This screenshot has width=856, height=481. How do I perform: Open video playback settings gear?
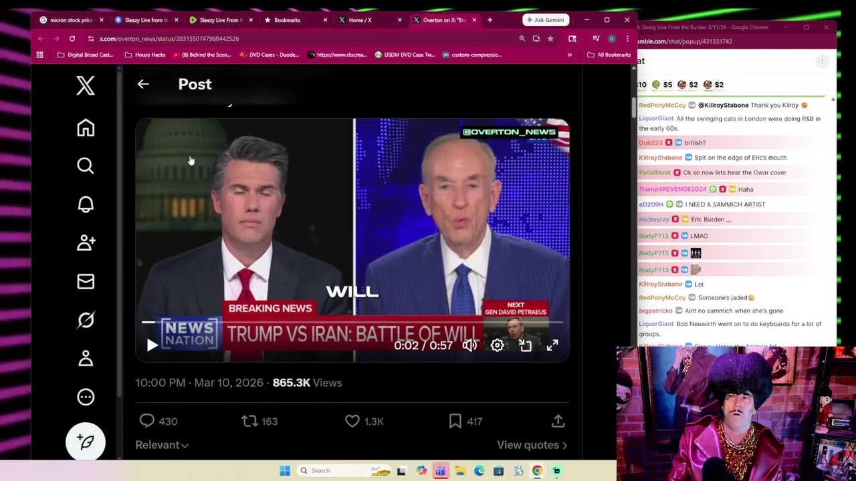(x=497, y=345)
